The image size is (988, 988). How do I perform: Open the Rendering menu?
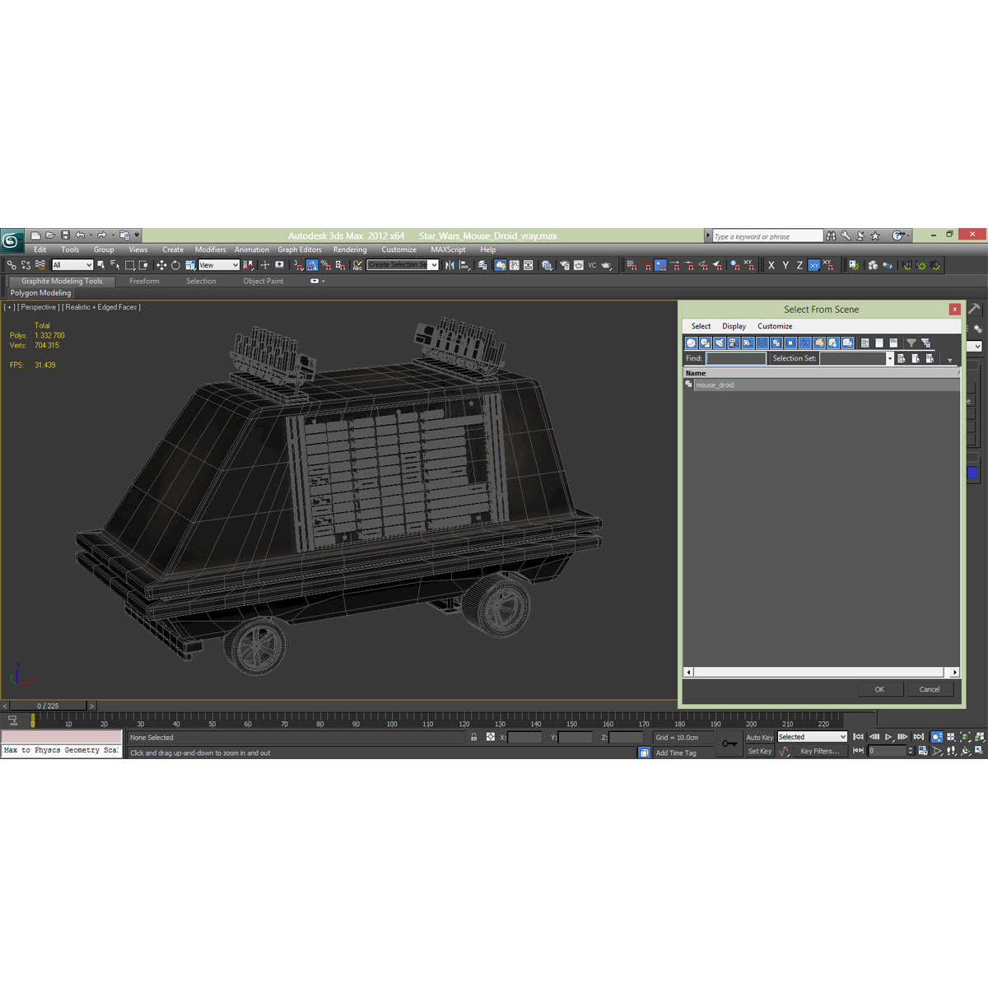click(x=350, y=249)
